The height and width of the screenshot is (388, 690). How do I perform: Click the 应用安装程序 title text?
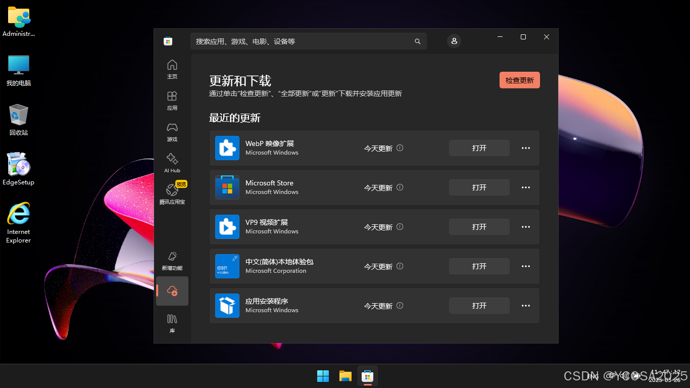tap(267, 301)
